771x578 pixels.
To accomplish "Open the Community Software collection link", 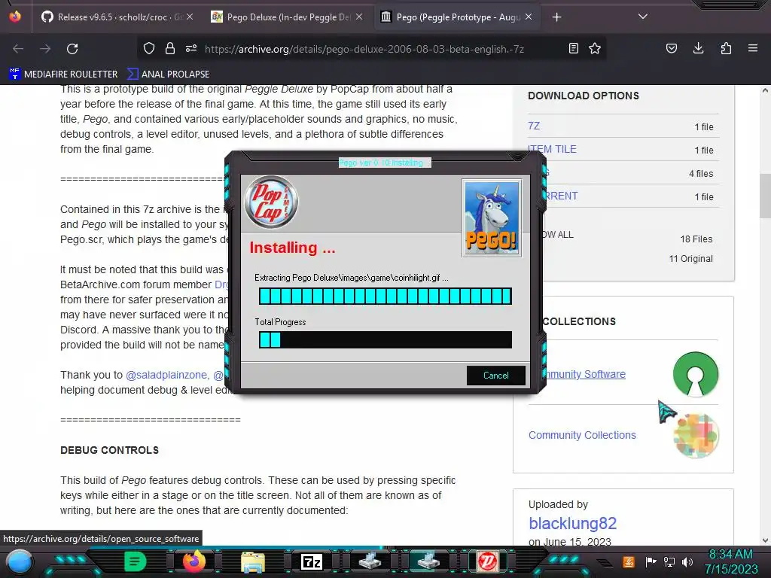I will 584,374.
